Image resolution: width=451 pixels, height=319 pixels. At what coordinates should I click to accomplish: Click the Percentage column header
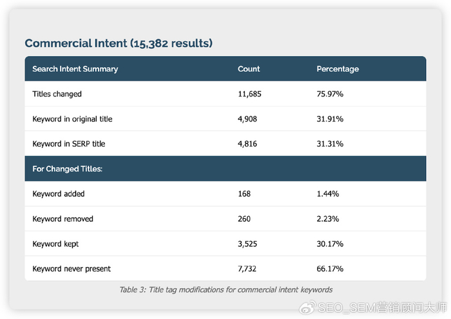tap(338, 69)
